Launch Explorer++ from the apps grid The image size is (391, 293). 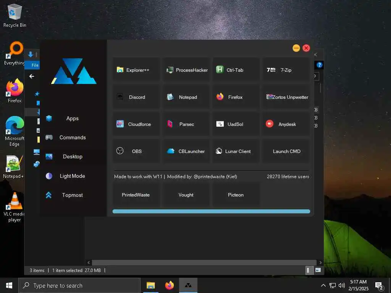[x=136, y=70]
